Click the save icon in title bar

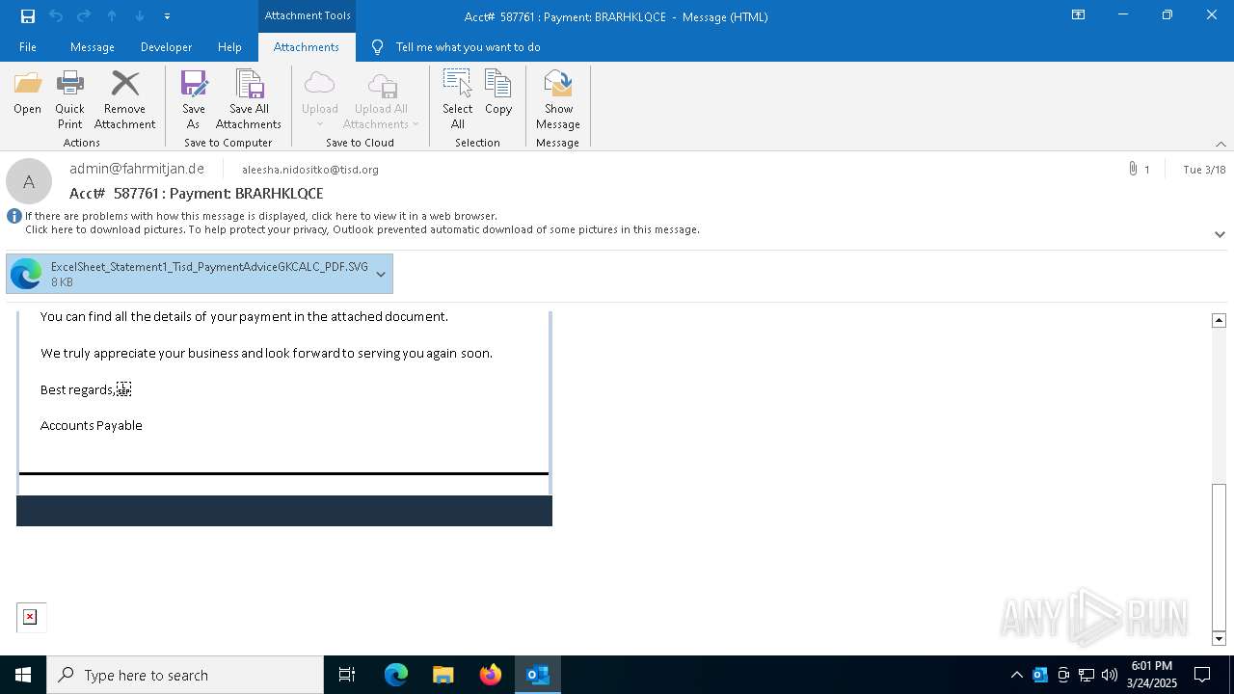tap(27, 16)
